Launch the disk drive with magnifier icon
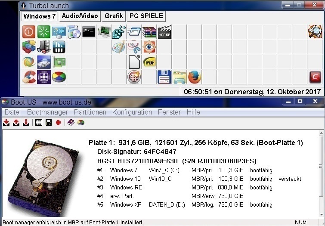The image size is (325, 226). tap(44, 62)
